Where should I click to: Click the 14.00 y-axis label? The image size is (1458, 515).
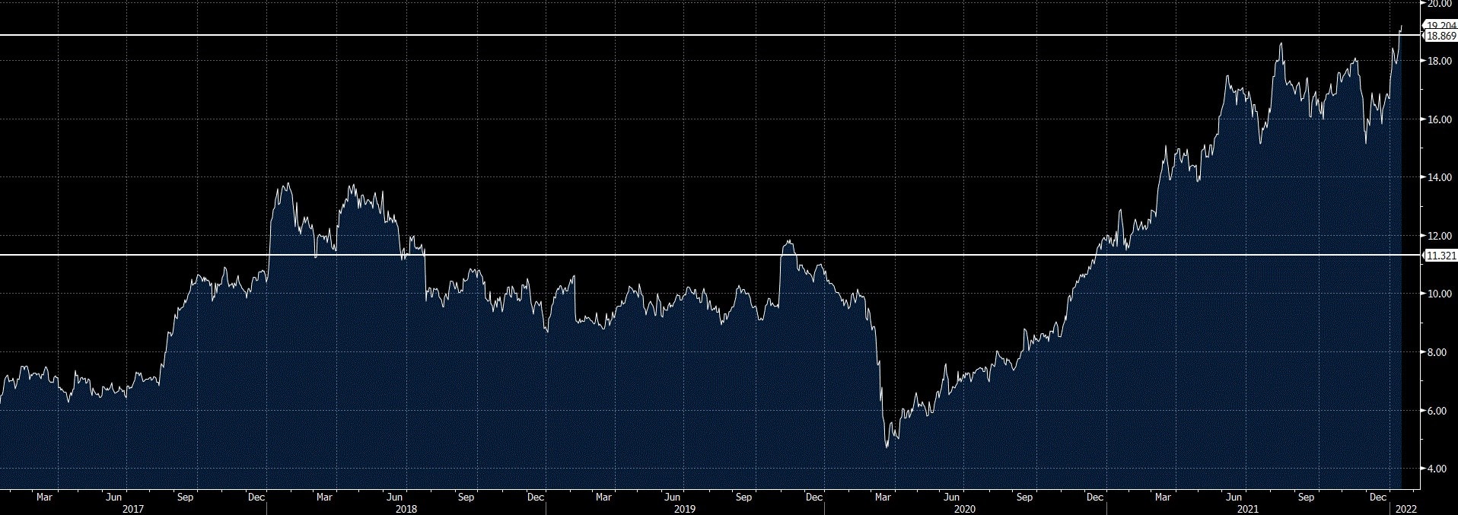(1440, 178)
